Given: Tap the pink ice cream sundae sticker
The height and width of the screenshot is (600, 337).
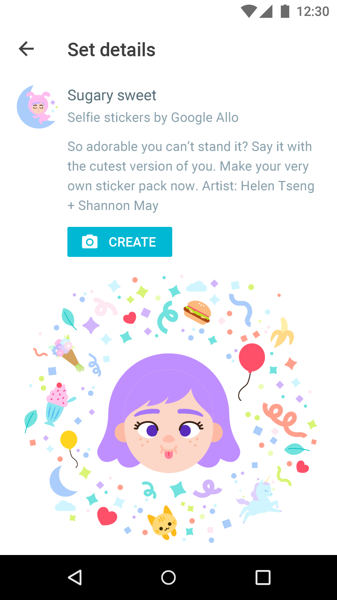Looking at the screenshot, I should tap(57, 403).
